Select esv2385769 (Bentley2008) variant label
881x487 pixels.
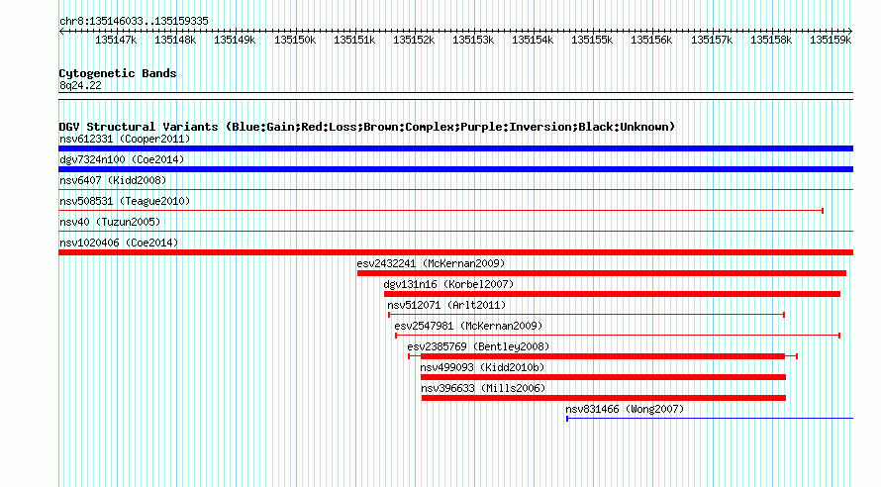(x=479, y=346)
